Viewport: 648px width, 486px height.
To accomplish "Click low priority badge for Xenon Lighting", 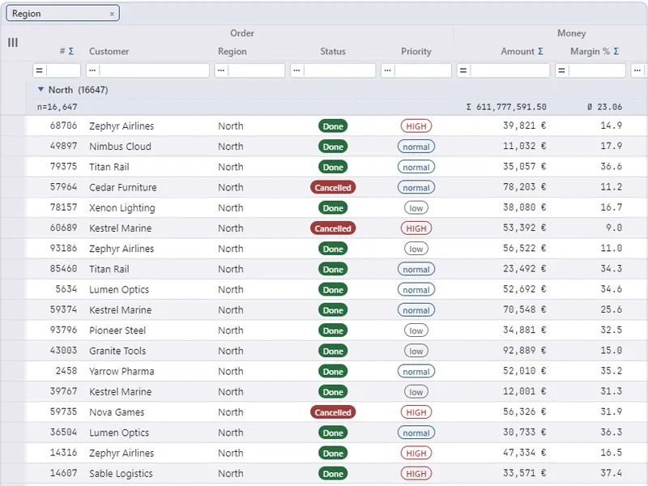I will click(x=416, y=208).
